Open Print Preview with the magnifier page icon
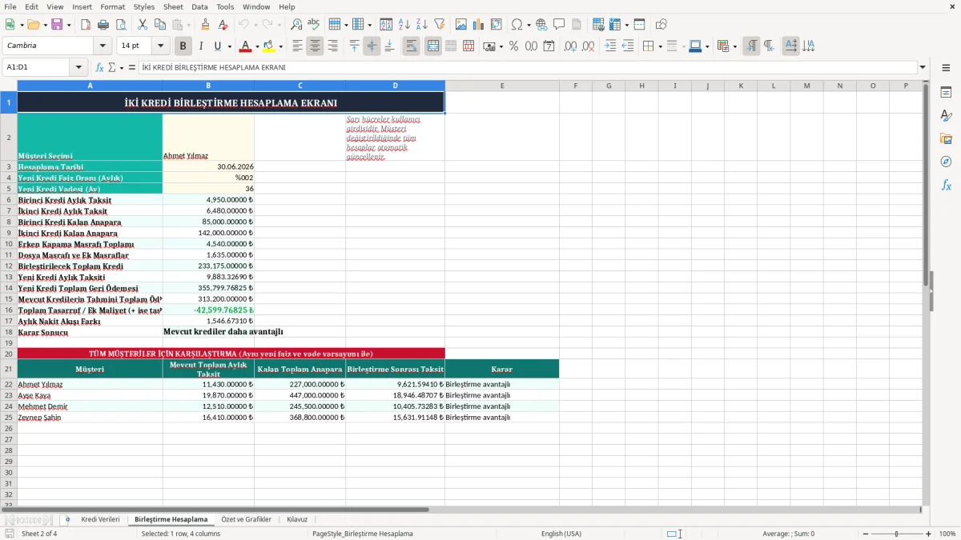Image resolution: width=961 pixels, height=540 pixels. pyautogui.click(x=121, y=25)
